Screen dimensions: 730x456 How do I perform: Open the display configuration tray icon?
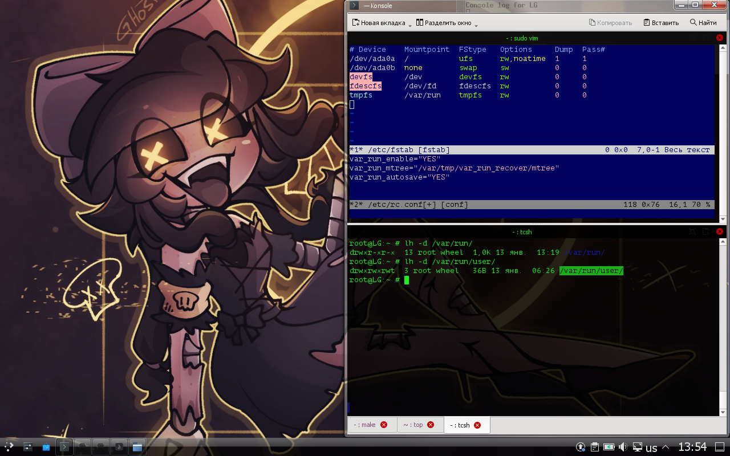pos(638,447)
